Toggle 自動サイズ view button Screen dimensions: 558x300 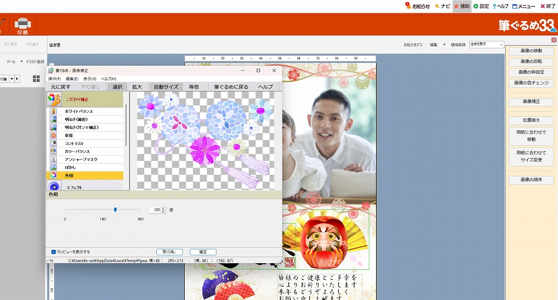(166, 87)
